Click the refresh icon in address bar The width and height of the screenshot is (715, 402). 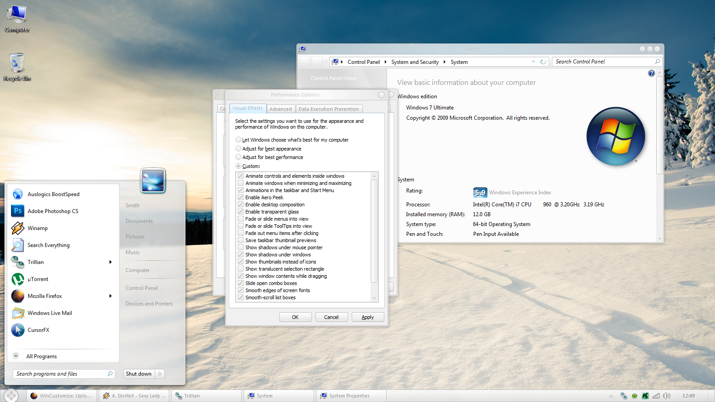point(543,62)
